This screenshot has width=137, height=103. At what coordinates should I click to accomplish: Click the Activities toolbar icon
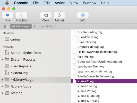pyautogui.click(x=22, y=15)
